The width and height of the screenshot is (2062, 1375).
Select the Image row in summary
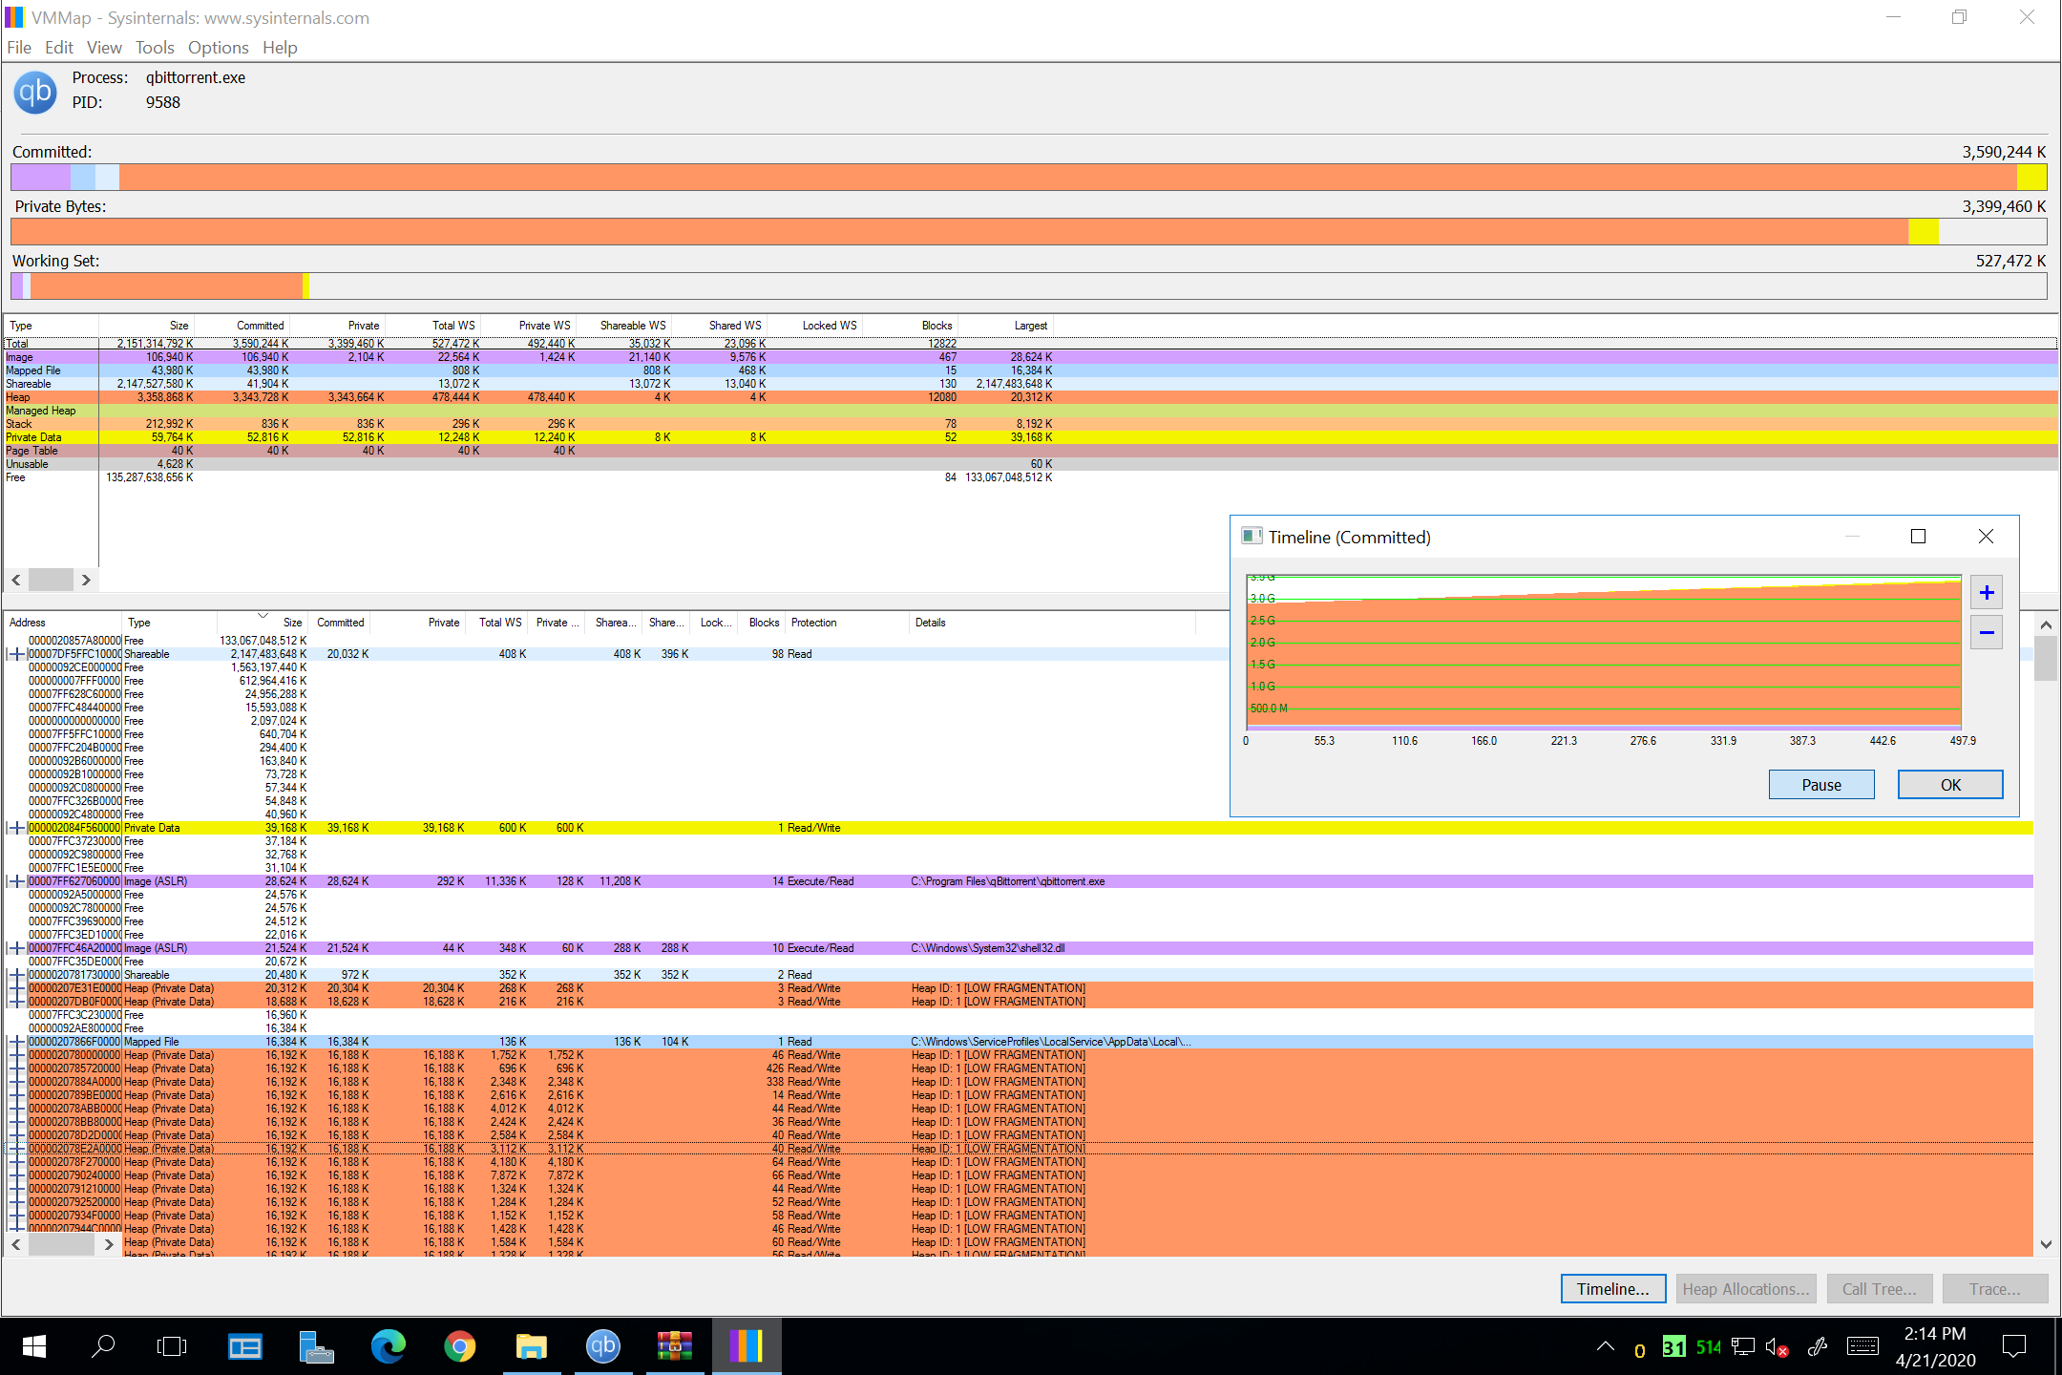click(x=1031, y=357)
